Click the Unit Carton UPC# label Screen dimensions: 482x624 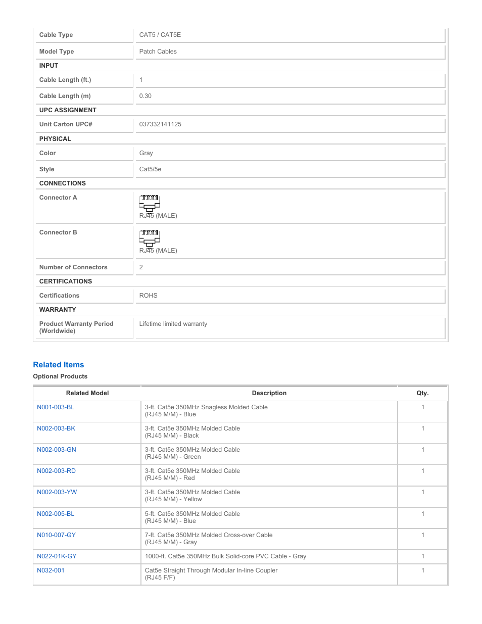pyautogui.click(x=66, y=124)
